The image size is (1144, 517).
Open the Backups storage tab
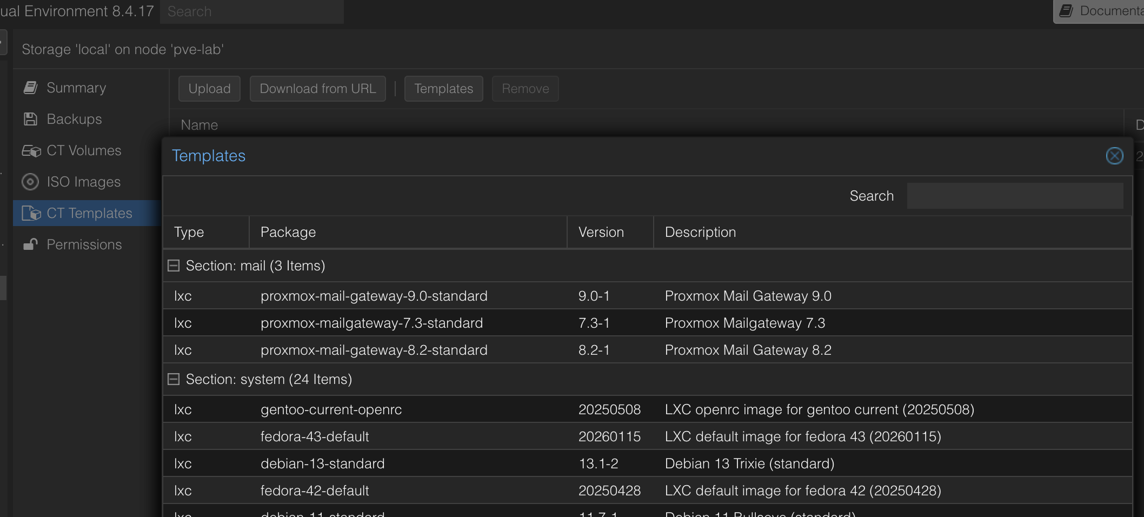click(x=74, y=119)
